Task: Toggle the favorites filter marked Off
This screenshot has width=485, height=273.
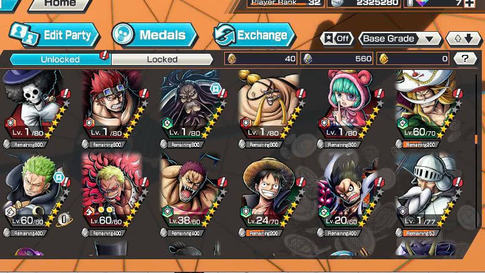Action: click(337, 39)
